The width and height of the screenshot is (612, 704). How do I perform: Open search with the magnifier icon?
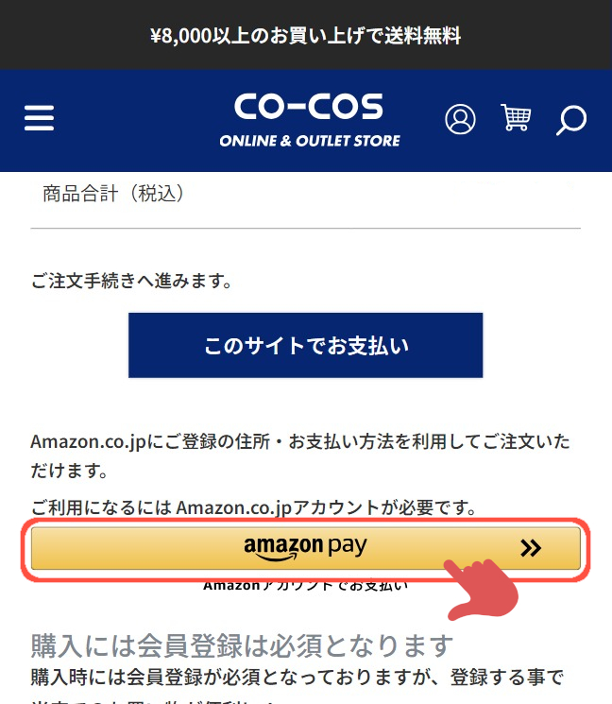pyautogui.click(x=571, y=120)
